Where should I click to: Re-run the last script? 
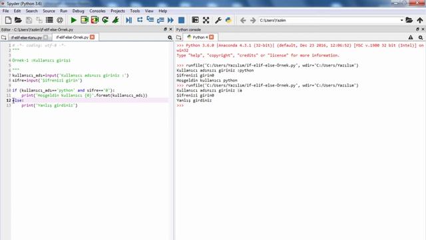click(105, 20)
